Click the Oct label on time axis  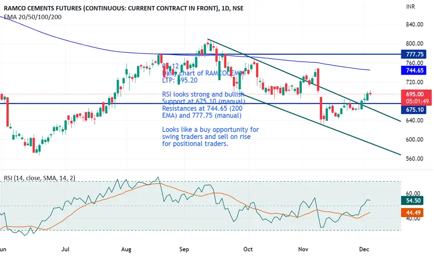[248, 249]
